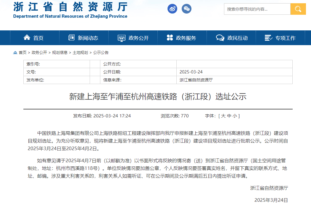Click the signature 浙江省自然资源厅 at article end
The width and height of the screenshot is (311, 205).
(269, 188)
